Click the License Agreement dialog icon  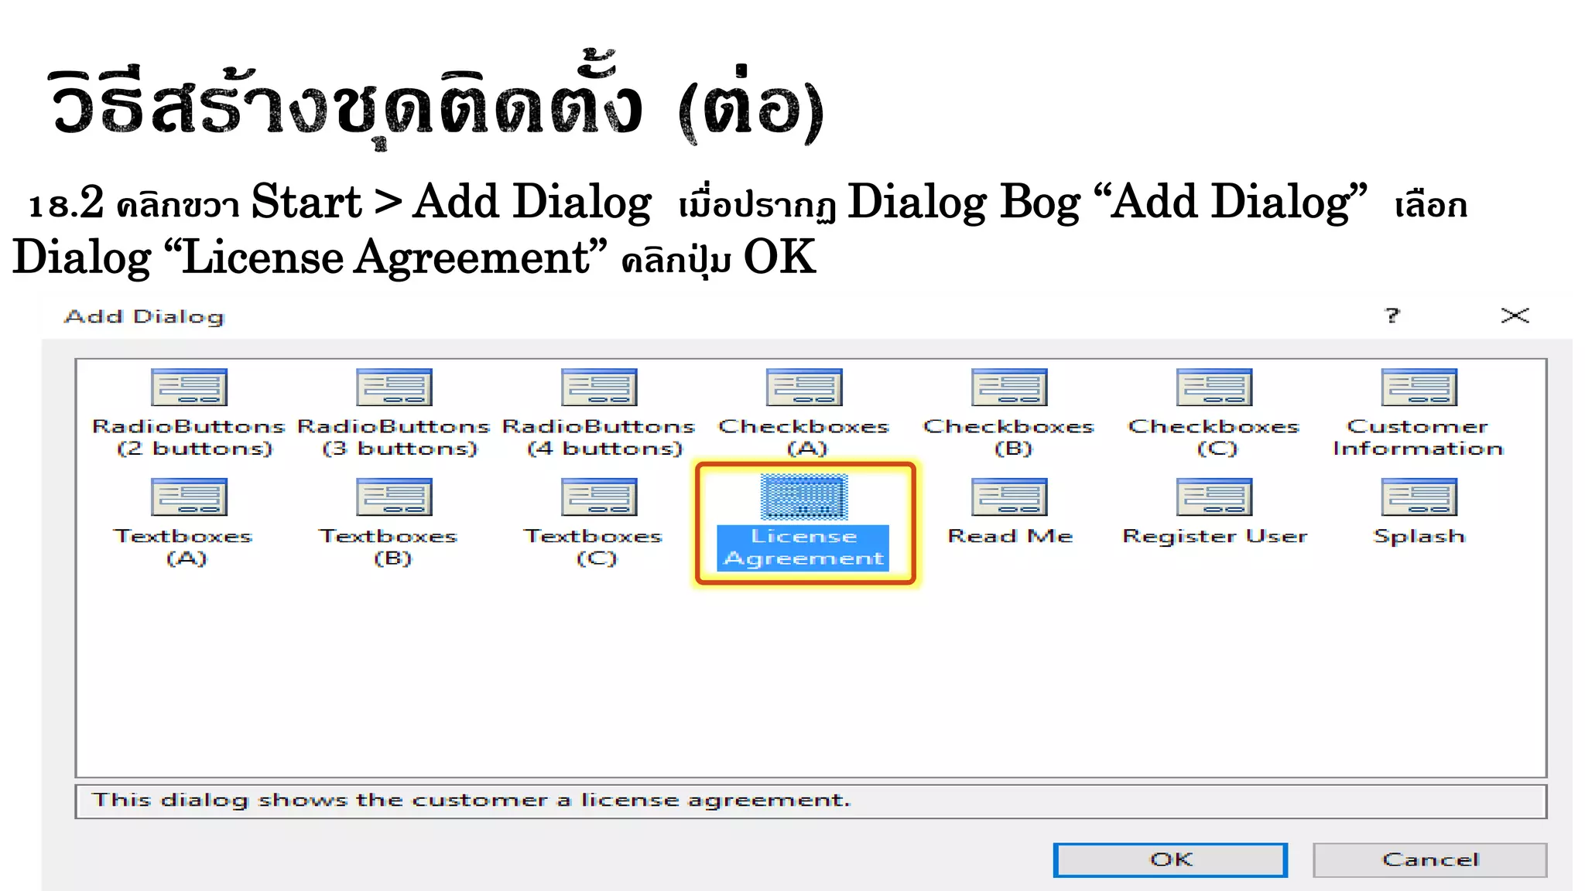tap(804, 497)
